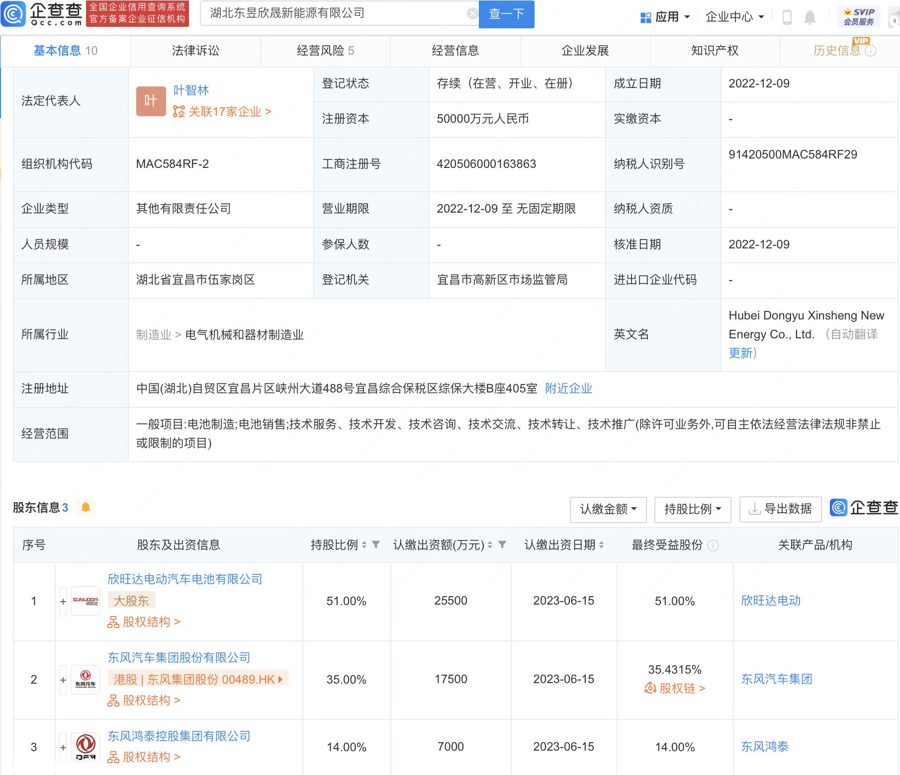Screen dimensions: 900x775
Task: Expand 港股 东风集团股份 00489.HK tag
Action: (x=198, y=679)
